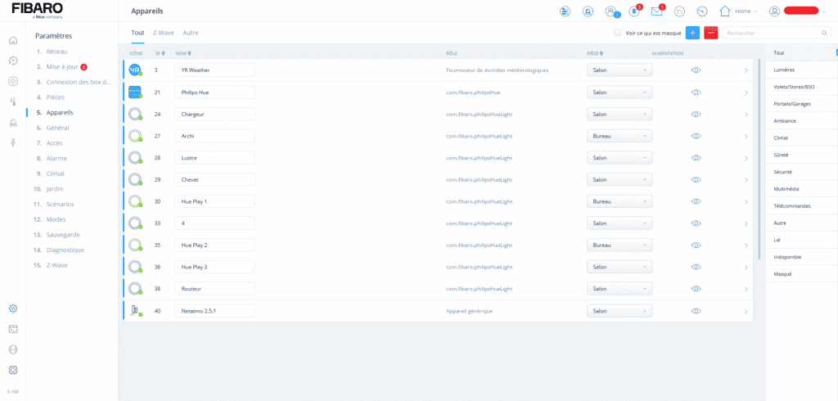Image resolution: width=838 pixels, height=401 pixels.
Task: Open the Home selector dropdown in header
Action: (x=740, y=11)
